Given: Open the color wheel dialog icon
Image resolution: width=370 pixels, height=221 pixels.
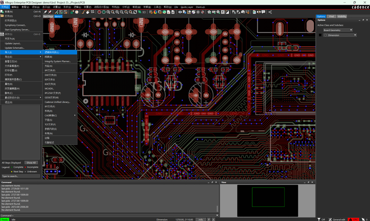Looking at the screenshot, I should point(155,12).
